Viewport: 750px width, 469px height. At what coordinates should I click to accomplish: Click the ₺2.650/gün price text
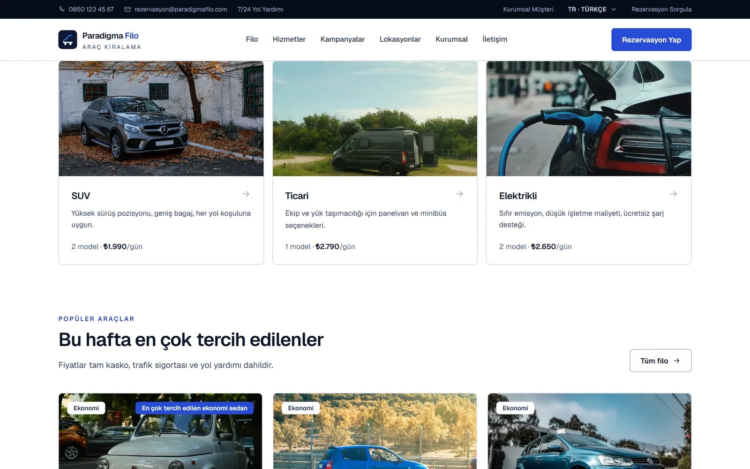coord(551,247)
